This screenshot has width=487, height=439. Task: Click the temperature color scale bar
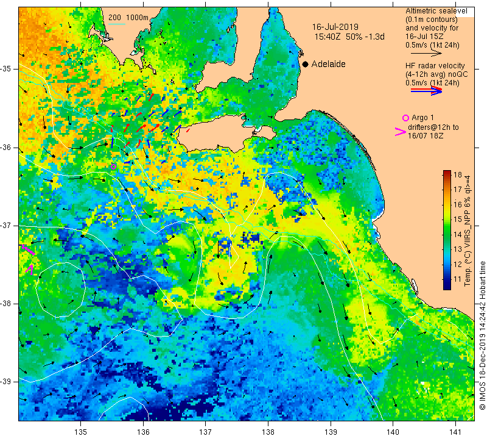coord(447,230)
